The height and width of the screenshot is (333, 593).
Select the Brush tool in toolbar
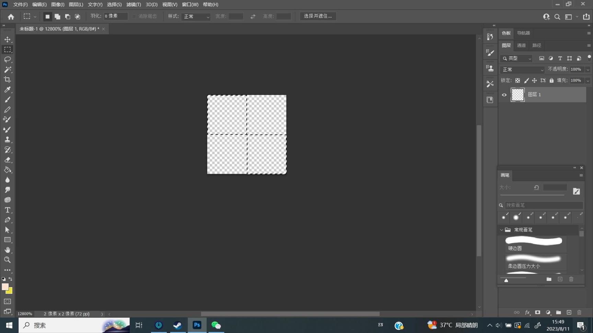(8, 99)
